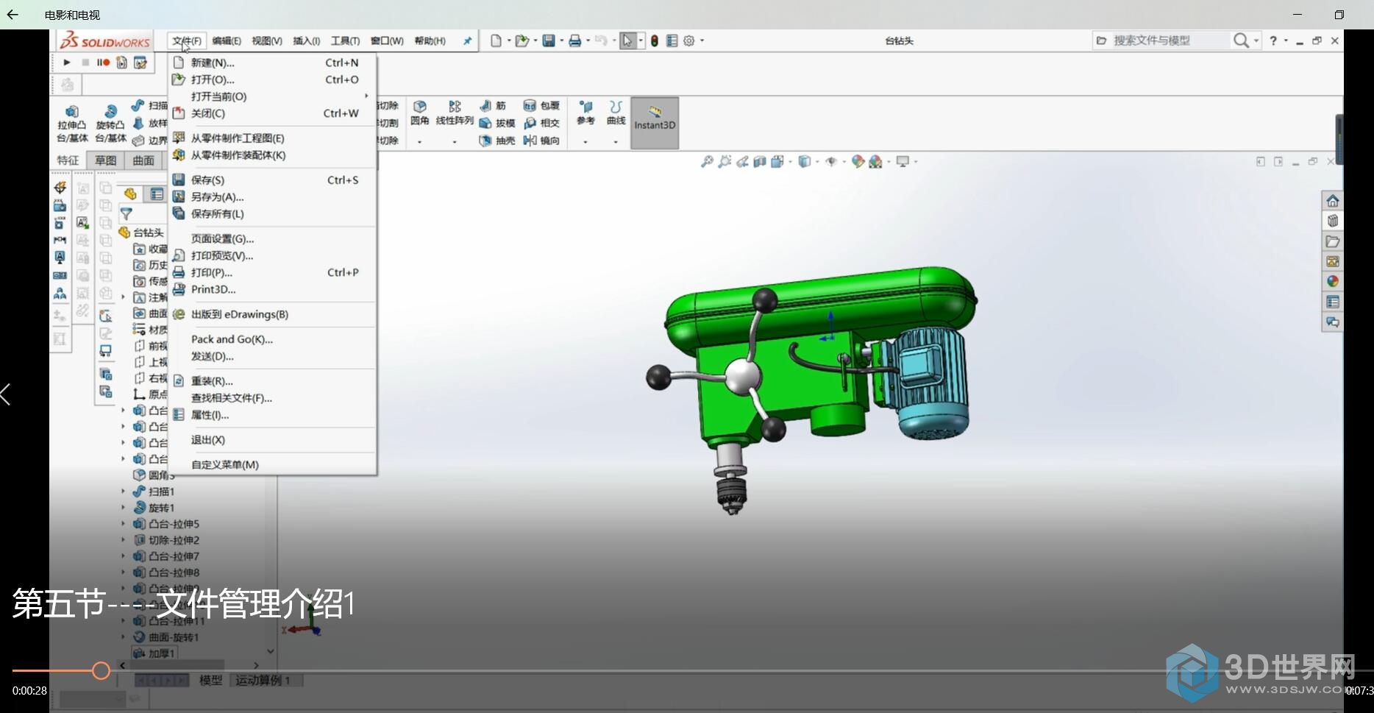Click the Save icon in top toolbar
Screen dimensions: 1374x713
tap(549, 40)
